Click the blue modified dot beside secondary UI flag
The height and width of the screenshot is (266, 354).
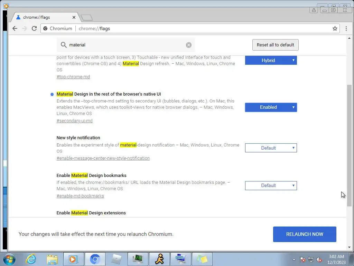click(52, 94)
